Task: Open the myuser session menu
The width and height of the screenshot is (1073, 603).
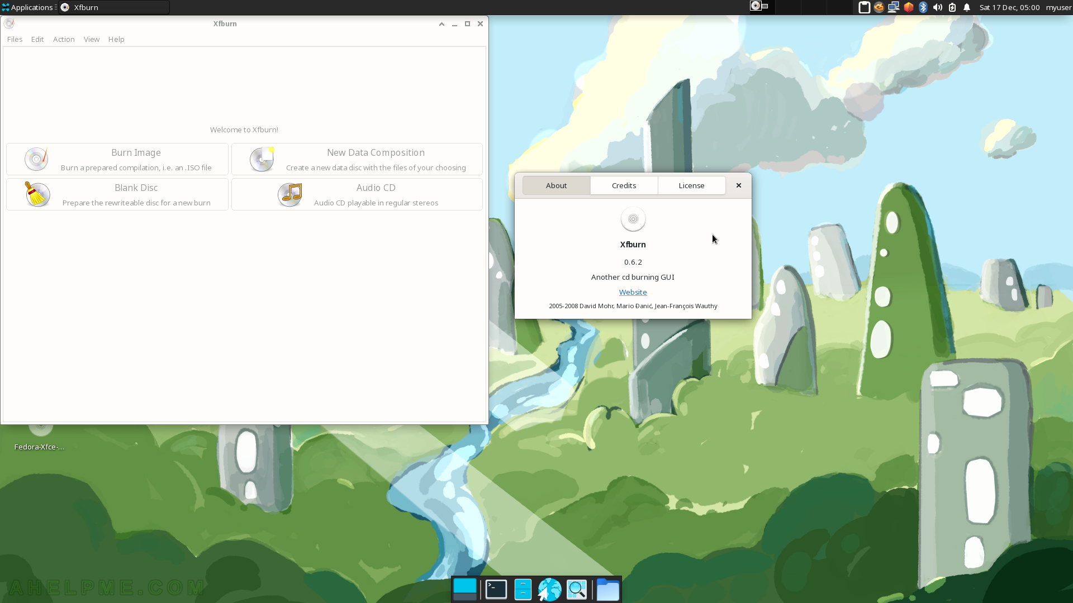Action: point(1058,7)
